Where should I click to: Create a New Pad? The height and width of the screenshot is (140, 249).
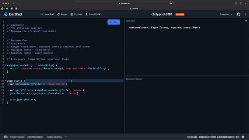[x=47, y=14]
